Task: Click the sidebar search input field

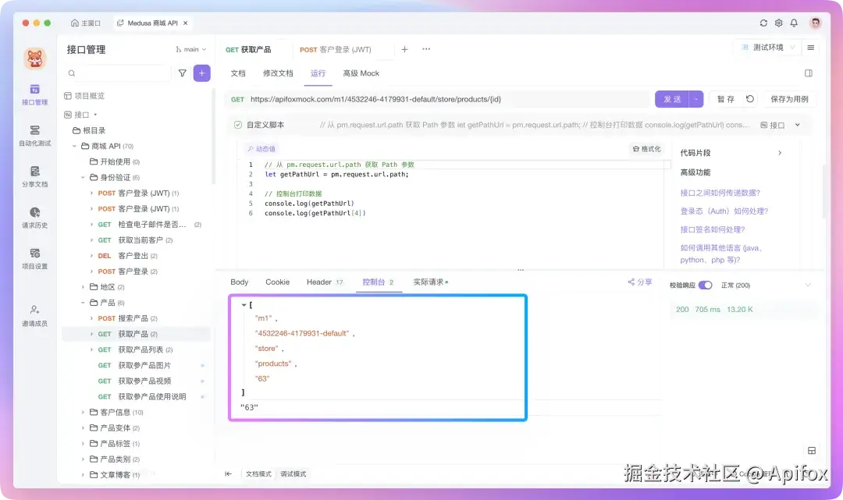Action: coord(117,73)
